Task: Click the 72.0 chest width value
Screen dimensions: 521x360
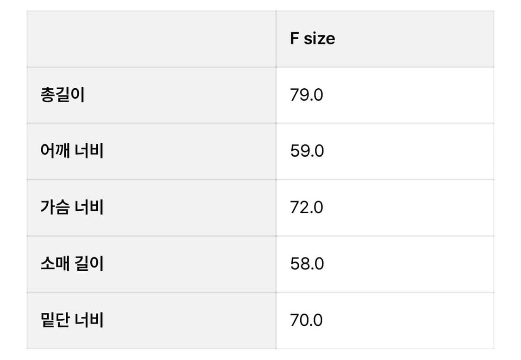Action: [307, 207]
